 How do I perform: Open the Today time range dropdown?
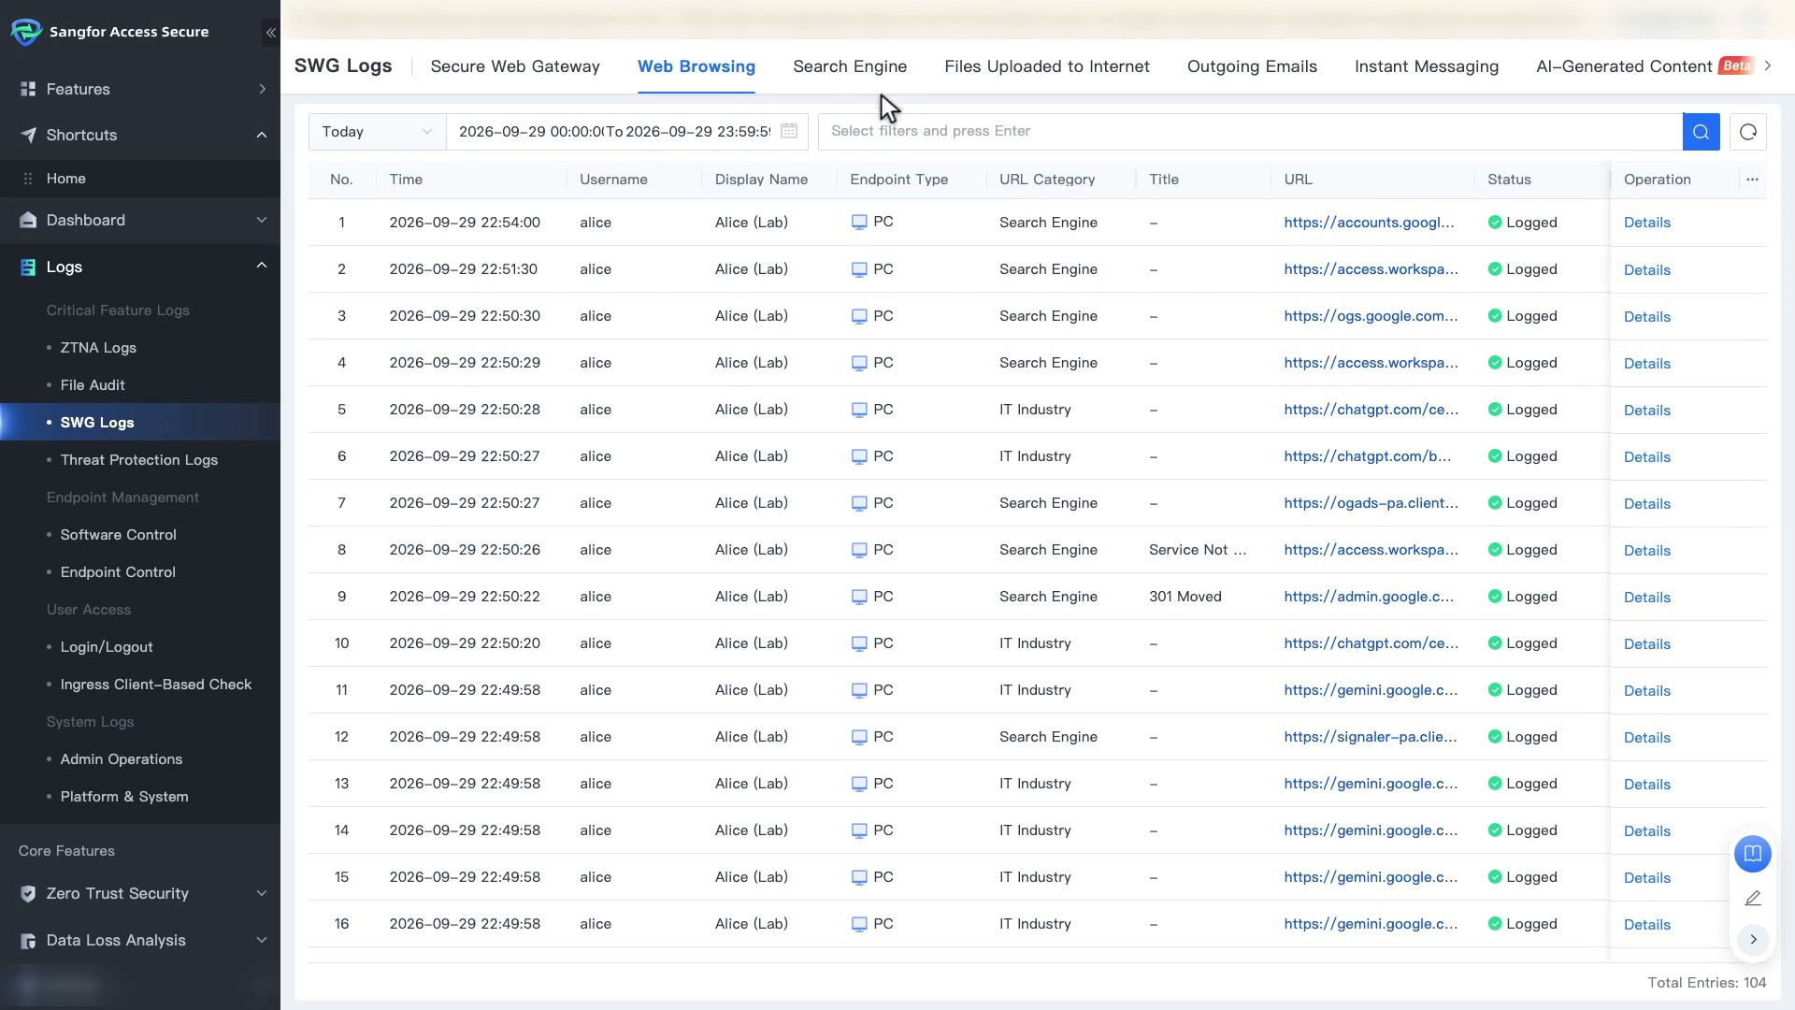point(377,132)
